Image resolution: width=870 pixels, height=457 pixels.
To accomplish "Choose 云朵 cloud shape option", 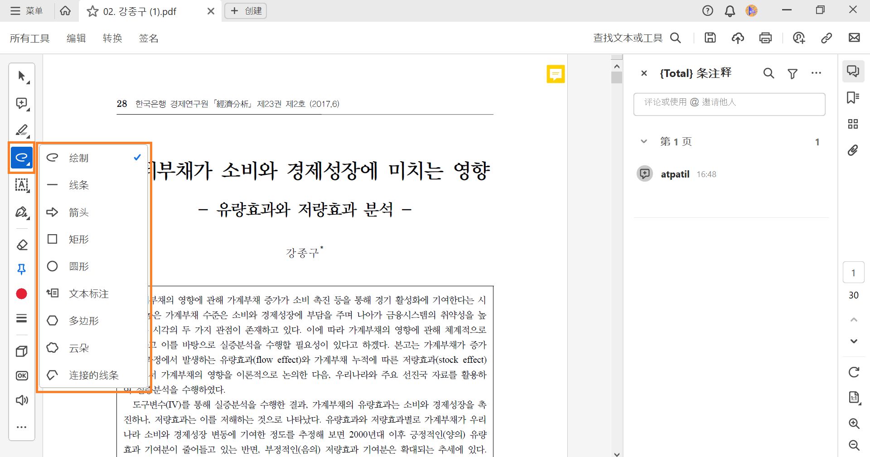I will pos(94,348).
